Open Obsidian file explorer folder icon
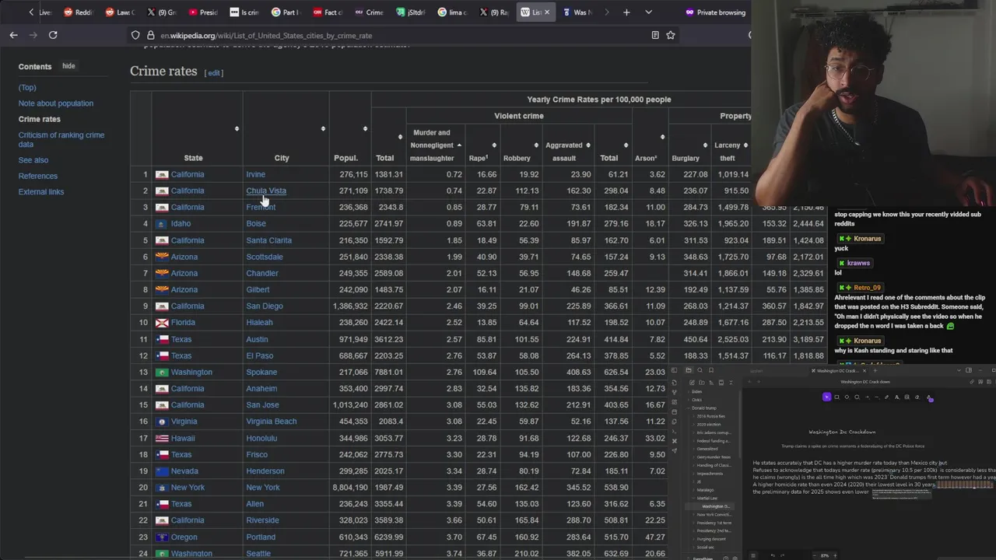The width and height of the screenshot is (996, 560). click(x=689, y=370)
